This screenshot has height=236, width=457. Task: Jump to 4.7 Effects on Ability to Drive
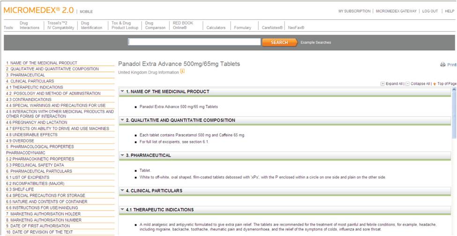tap(57, 128)
